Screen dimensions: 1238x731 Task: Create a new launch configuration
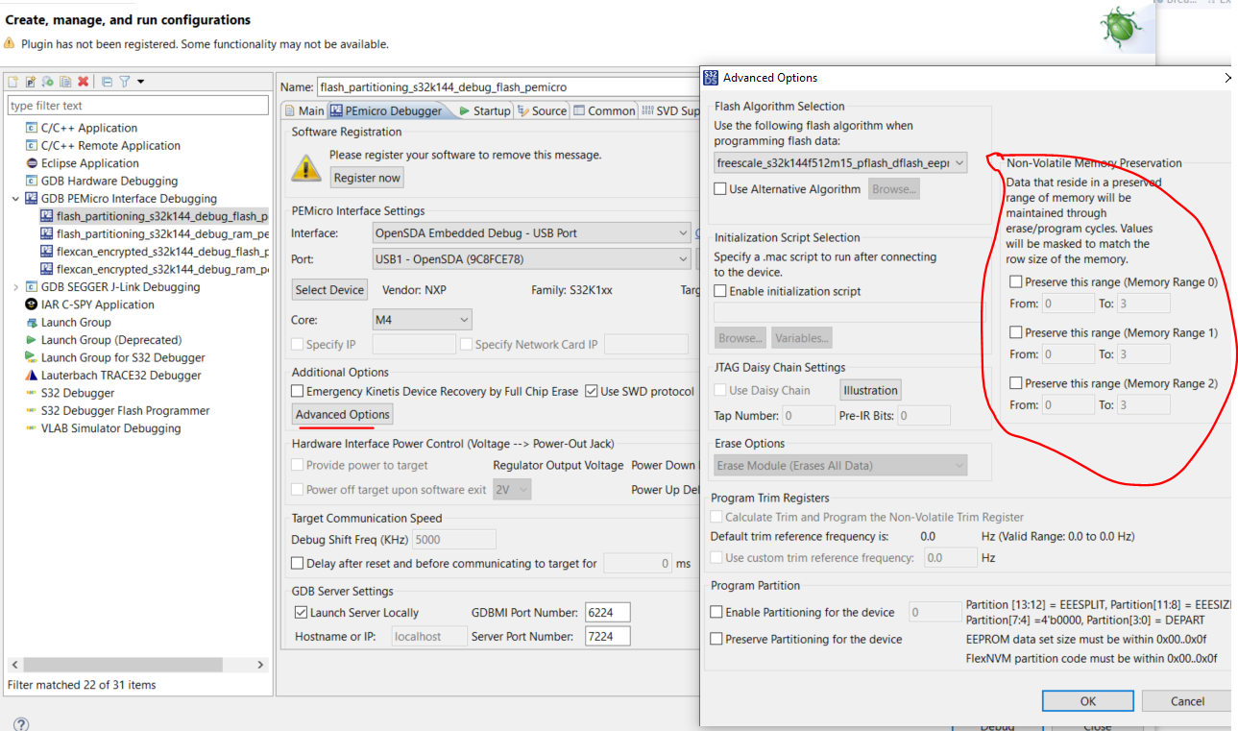coord(12,82)
